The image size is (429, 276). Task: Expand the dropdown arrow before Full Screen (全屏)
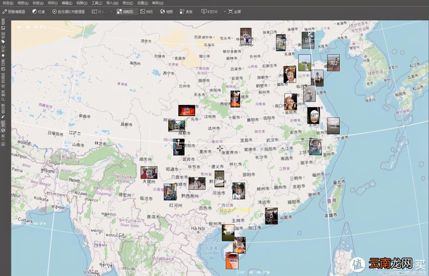(224, 12)
